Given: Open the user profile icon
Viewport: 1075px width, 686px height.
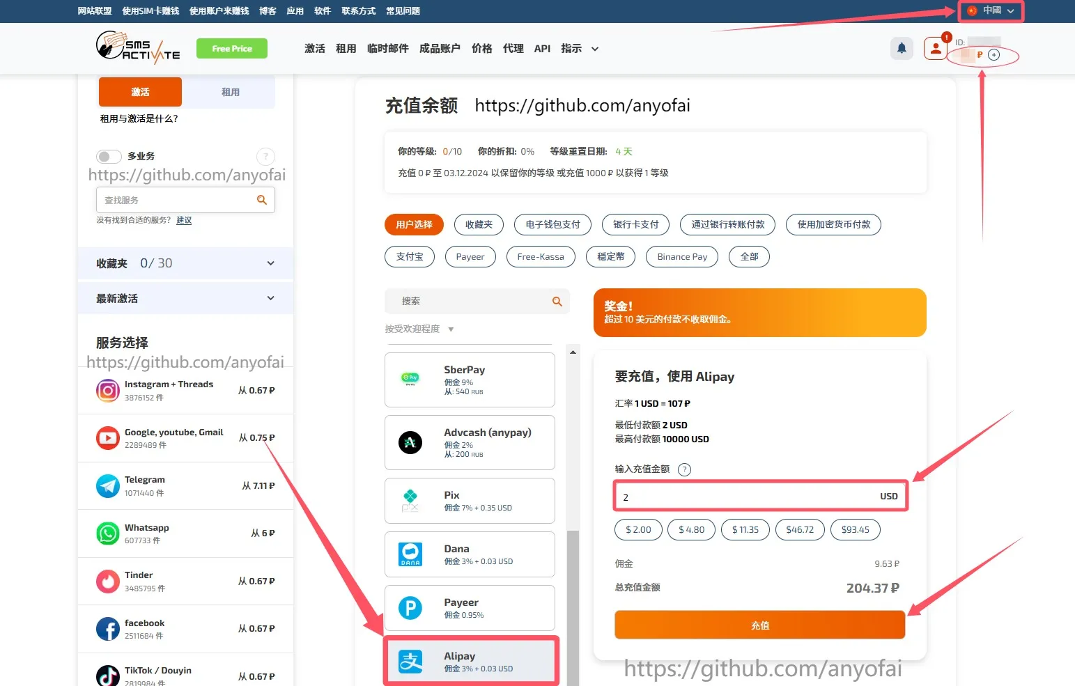Looking at the screenshot, I should pyautogui.click(x=935, y=48).
